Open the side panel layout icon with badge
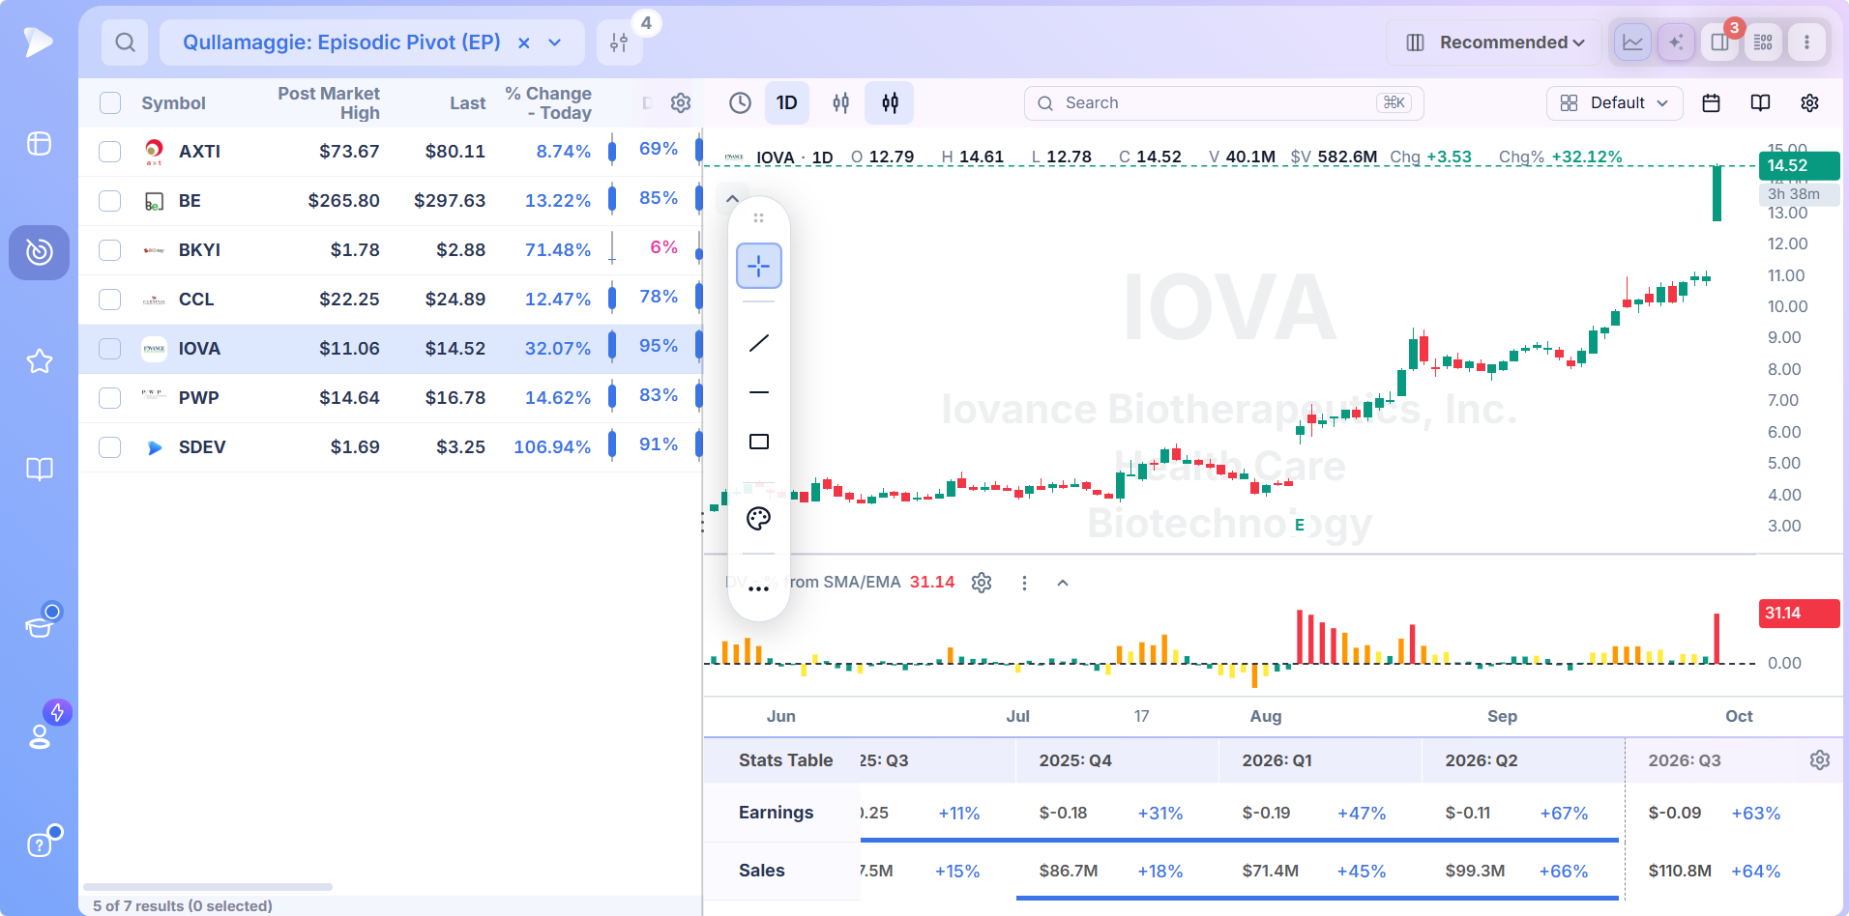The height and width of the screenshot is (916, 1849). pyautogui.click(x=1719, y=43)
